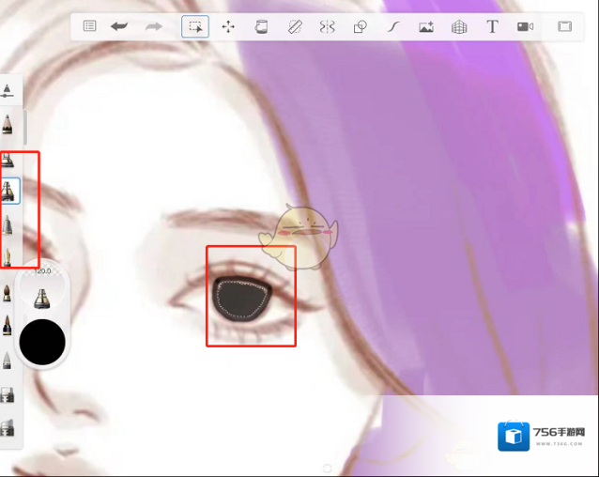
Task: Open the black color puck
Action: 42,342
